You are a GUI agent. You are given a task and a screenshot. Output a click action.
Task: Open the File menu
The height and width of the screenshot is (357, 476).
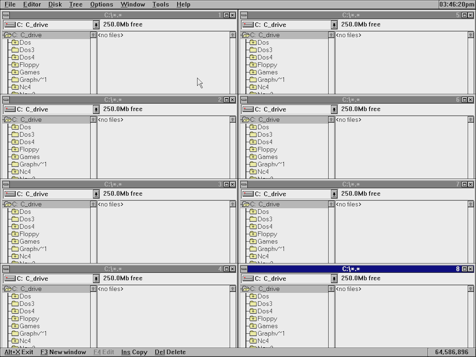tap(10, 4)
